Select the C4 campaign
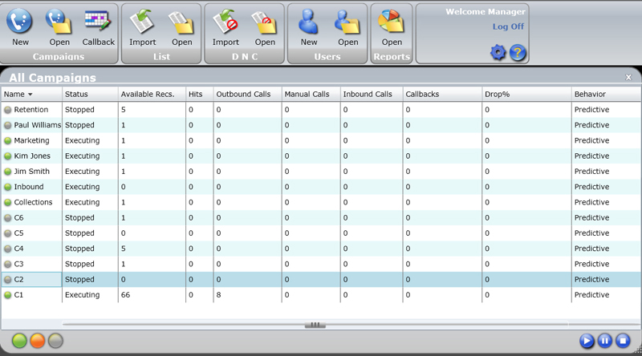This screenshot has width=642, height=356. tap(321, 249)
